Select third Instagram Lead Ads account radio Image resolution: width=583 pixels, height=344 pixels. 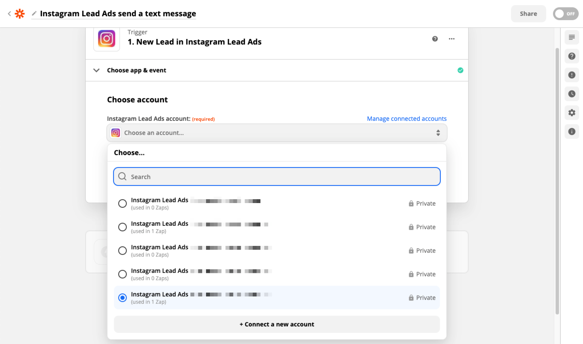123,251
